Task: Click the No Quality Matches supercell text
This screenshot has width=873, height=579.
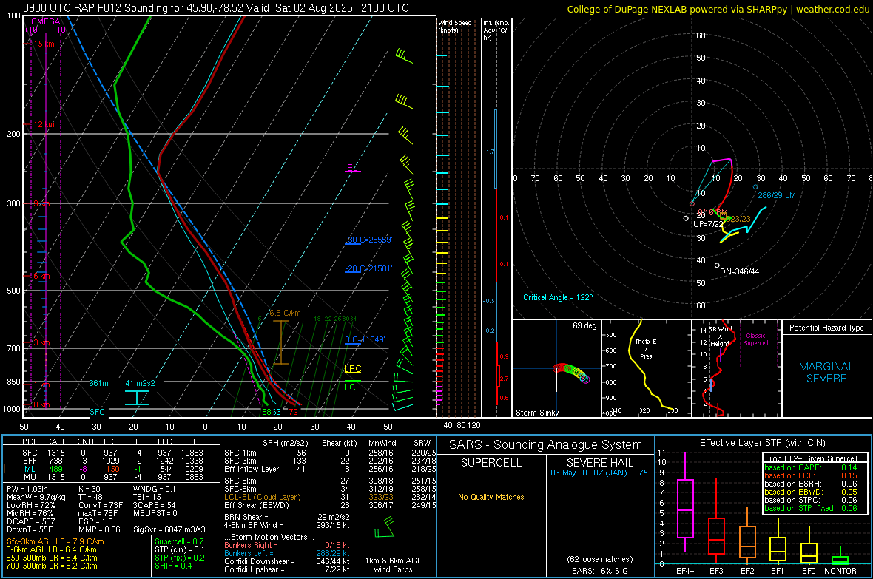Action: [x=491, y=497]
